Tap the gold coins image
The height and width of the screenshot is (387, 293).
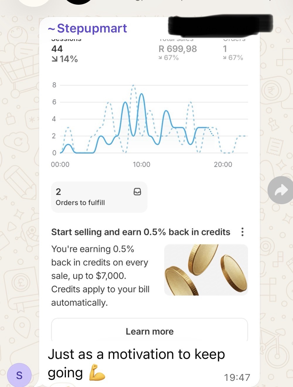coord(206,270)
